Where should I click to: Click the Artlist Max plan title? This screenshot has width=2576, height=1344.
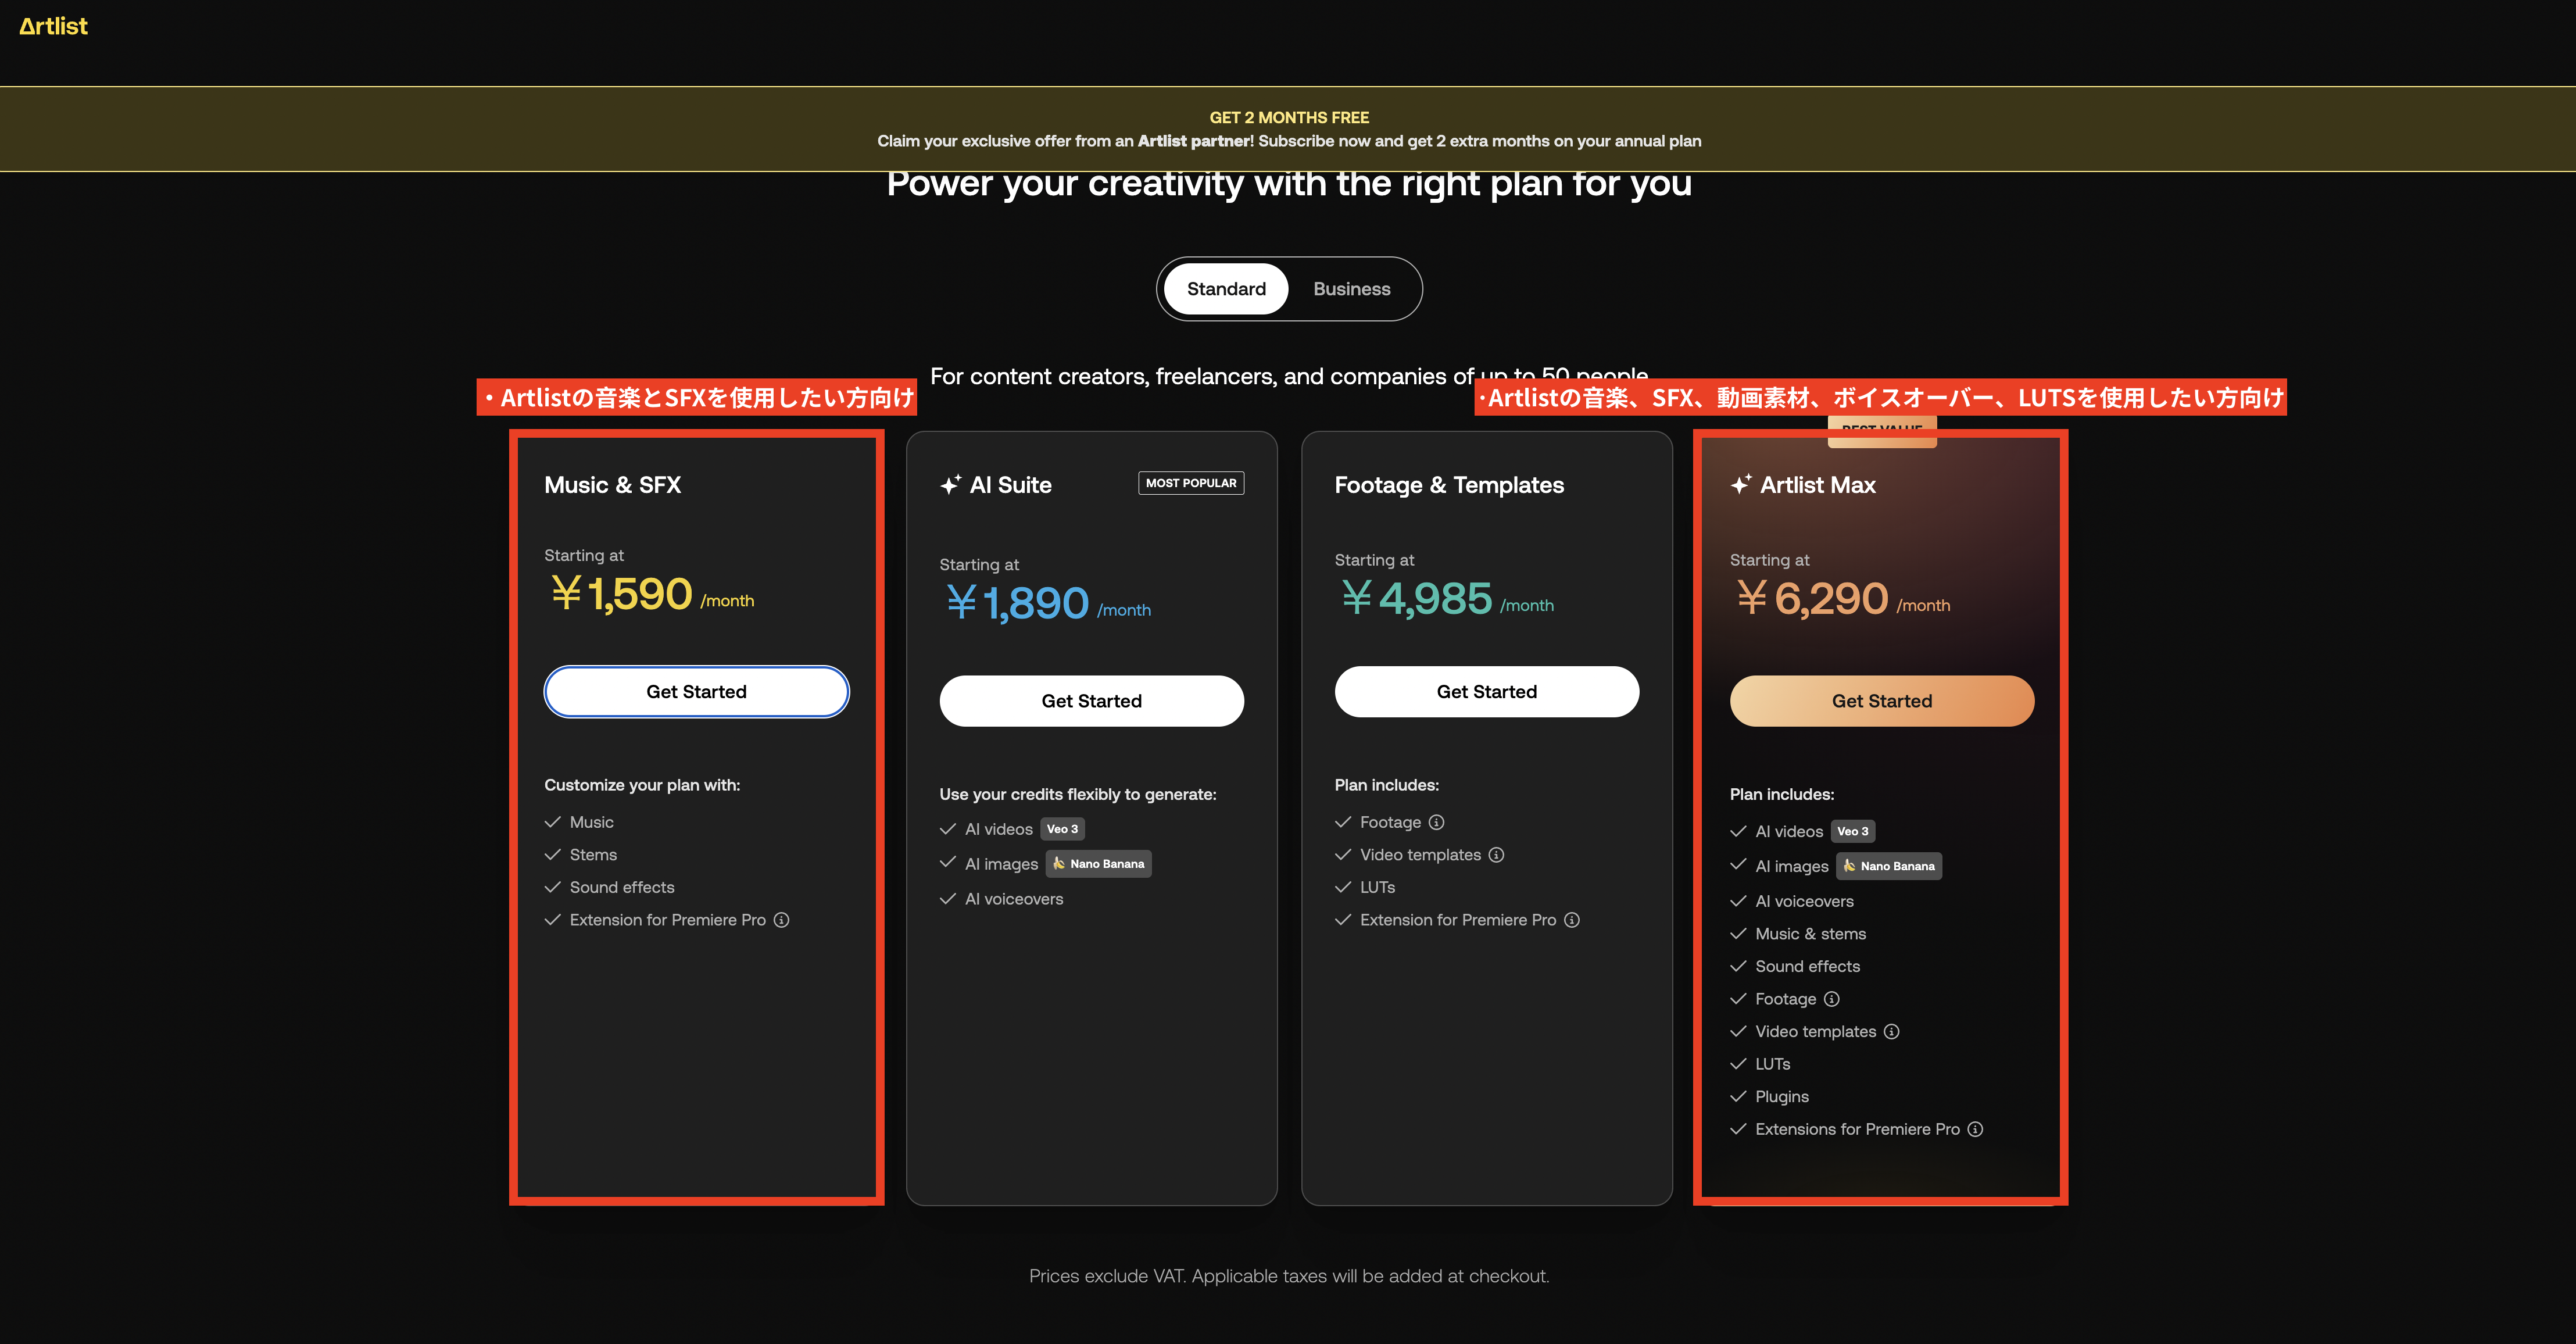pyautogui.click(x=1817, y=485)
